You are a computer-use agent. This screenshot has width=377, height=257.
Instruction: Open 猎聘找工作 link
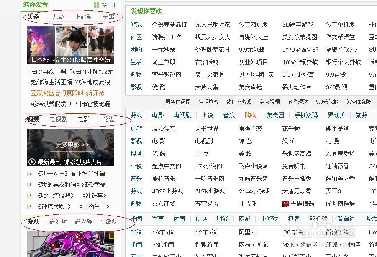point(167,37)
